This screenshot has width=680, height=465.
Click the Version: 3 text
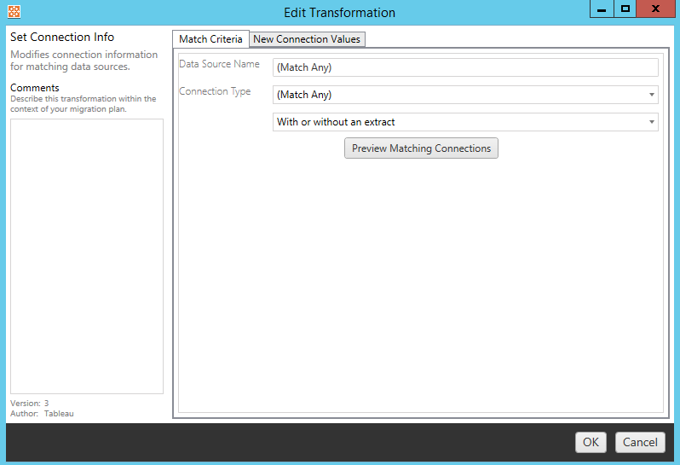[x=29, y=404]
